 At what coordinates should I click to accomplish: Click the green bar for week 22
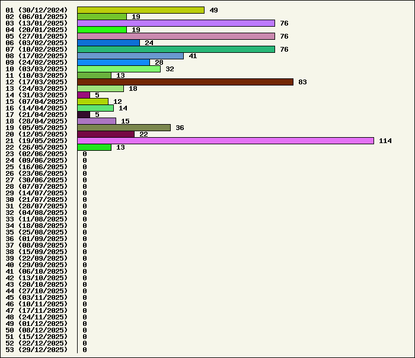94,147
